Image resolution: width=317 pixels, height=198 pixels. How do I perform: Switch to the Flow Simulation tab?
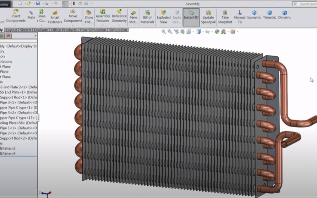click(93, 30)
